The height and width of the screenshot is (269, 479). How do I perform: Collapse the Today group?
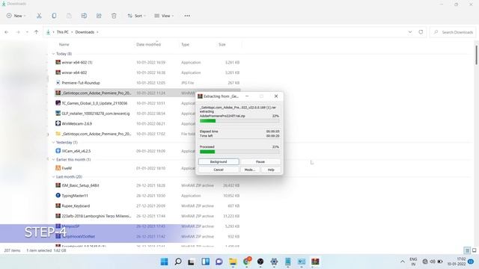(53, 54)
